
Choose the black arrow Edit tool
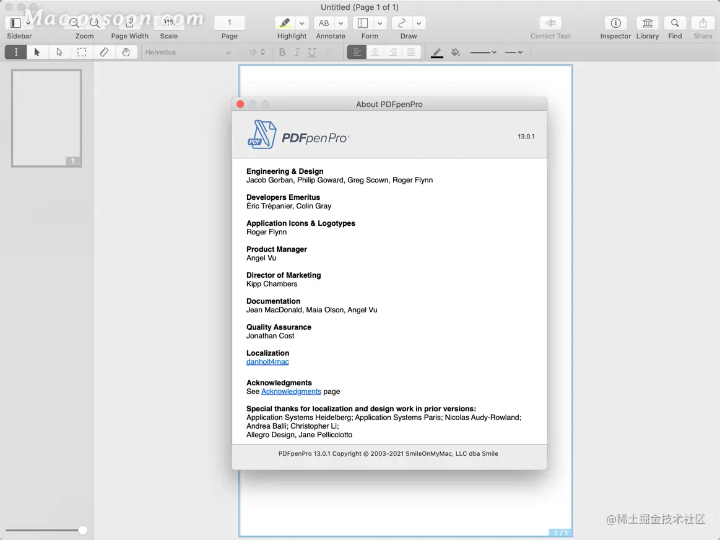click(37, 53)
